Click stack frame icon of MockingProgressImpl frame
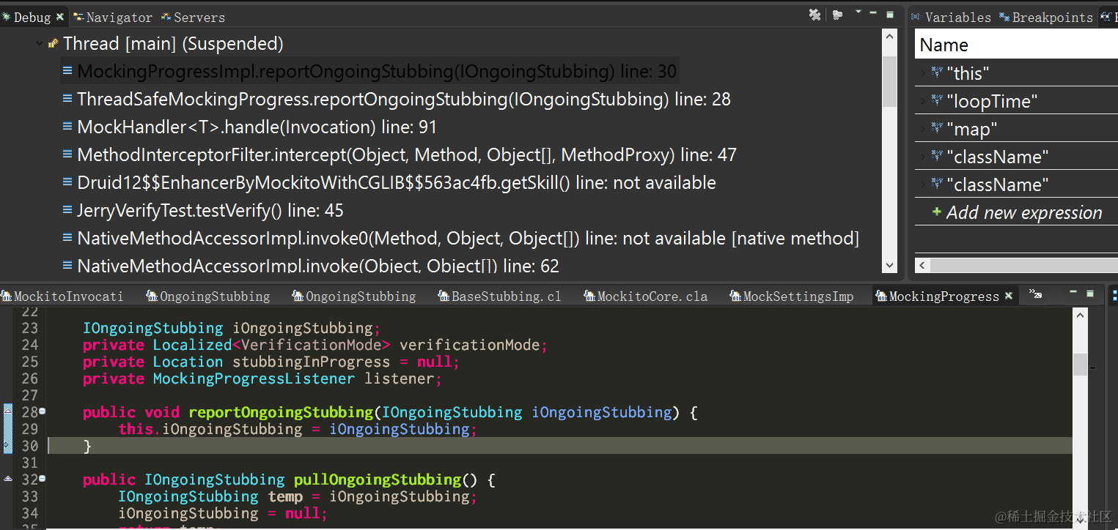 (x=67, y=71)
